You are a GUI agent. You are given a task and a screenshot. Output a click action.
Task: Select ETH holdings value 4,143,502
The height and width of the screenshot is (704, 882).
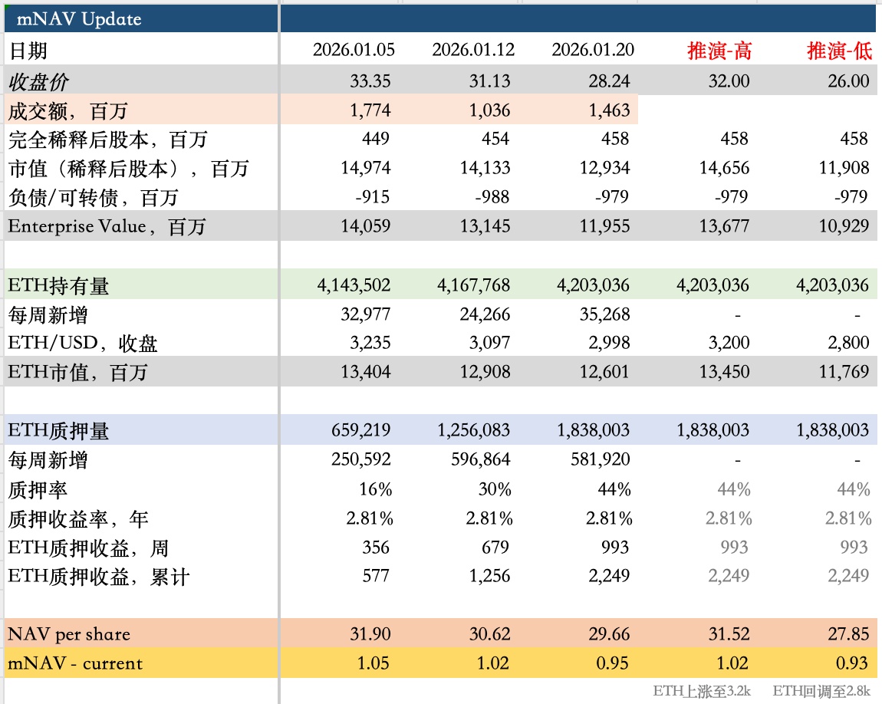click(354, 286)
